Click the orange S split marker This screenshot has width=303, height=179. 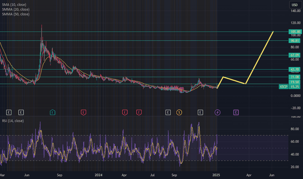(x=179, y=112)
